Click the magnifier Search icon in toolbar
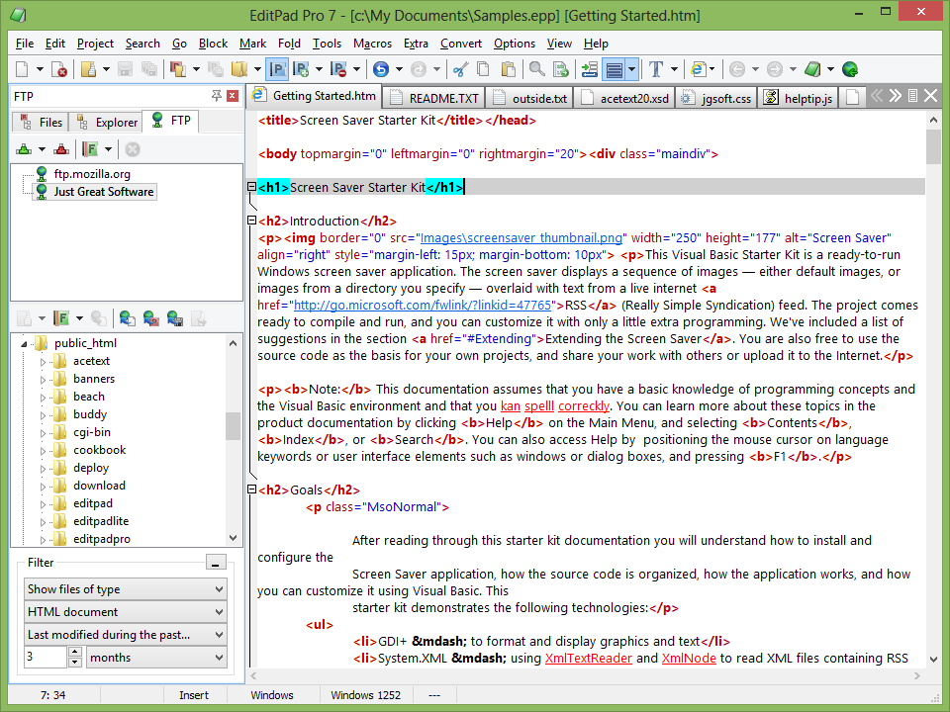 [x=536, y=69]
